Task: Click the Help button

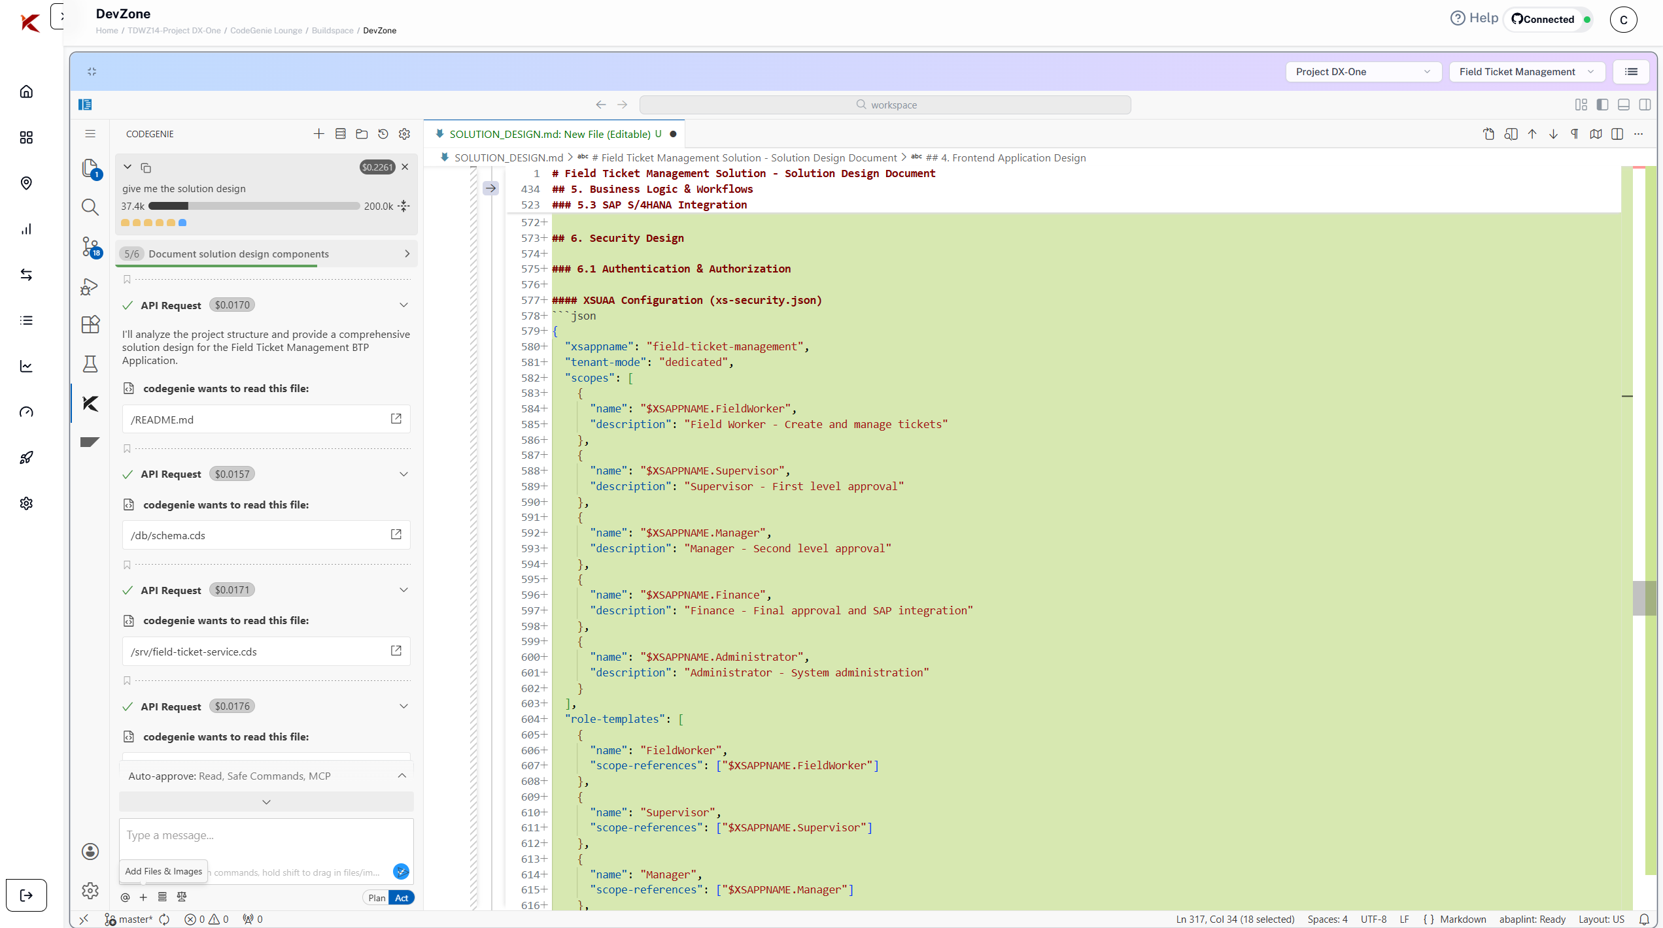Action: tap(1474, 18)
